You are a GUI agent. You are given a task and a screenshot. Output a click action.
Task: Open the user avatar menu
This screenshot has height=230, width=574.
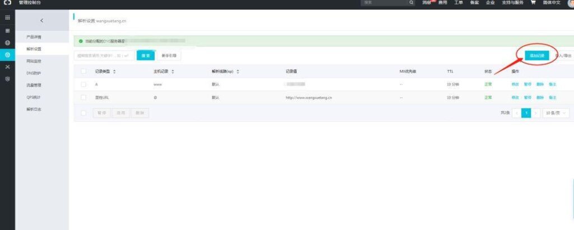[x=571, y=3]
